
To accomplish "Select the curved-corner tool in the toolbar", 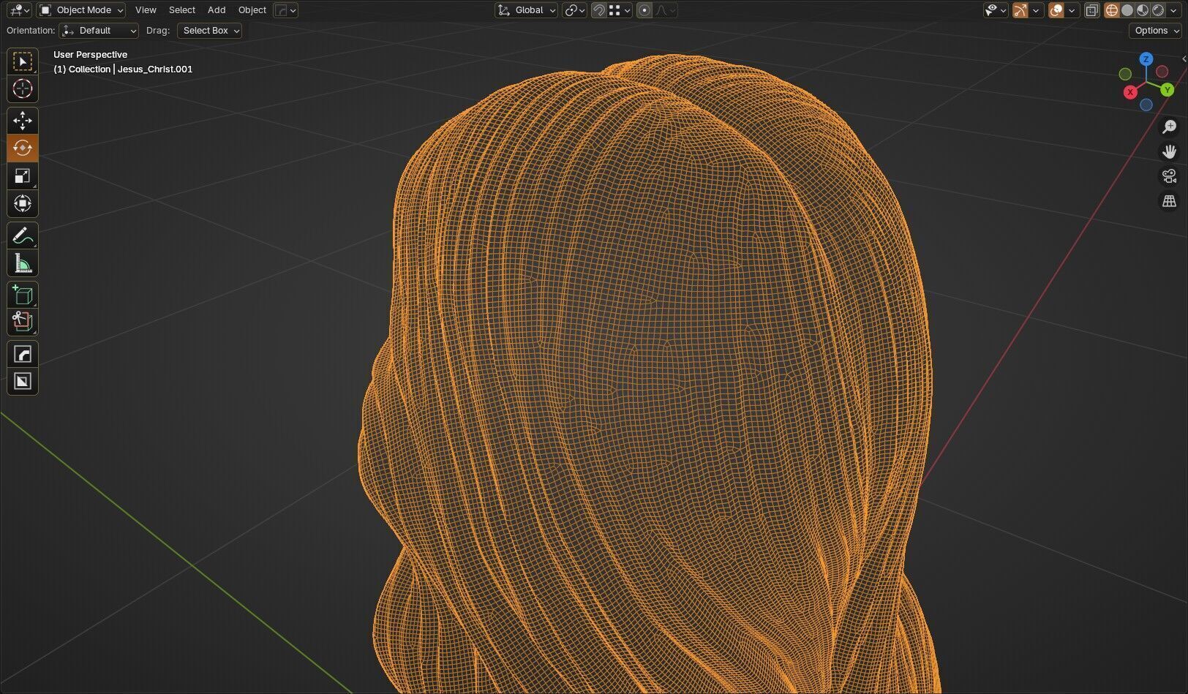I will 23,355.
